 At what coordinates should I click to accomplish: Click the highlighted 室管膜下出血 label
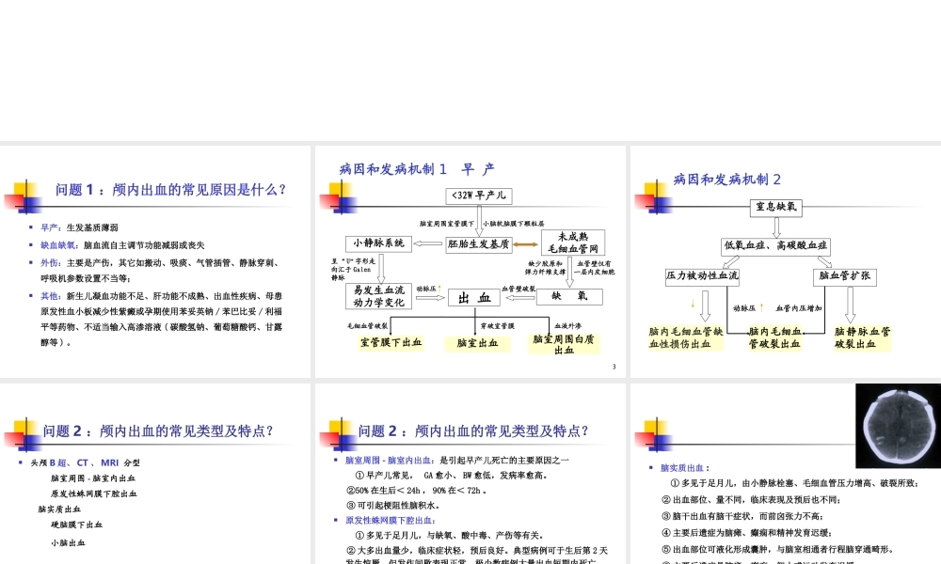tap(391, 343)
